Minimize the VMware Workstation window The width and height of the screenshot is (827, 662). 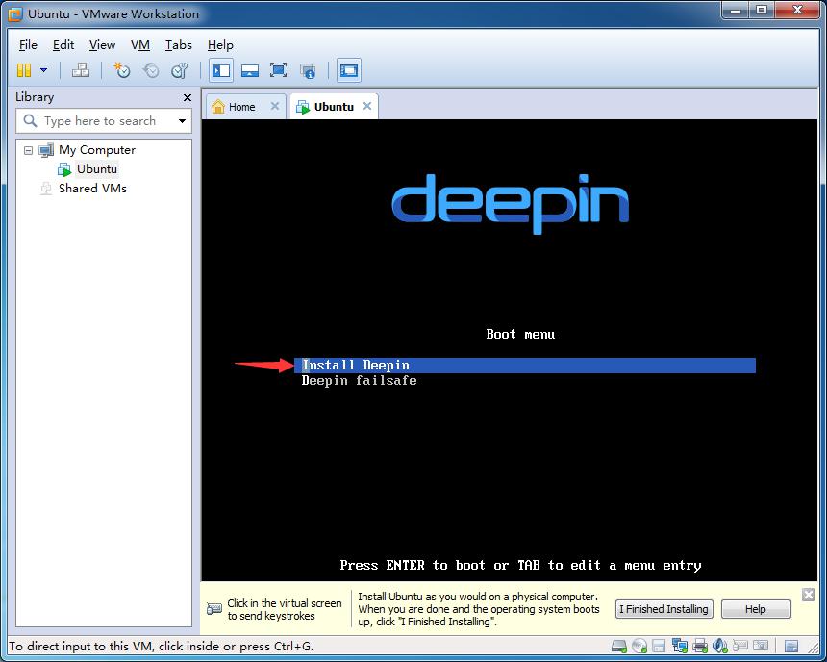[x=737, y=10]
